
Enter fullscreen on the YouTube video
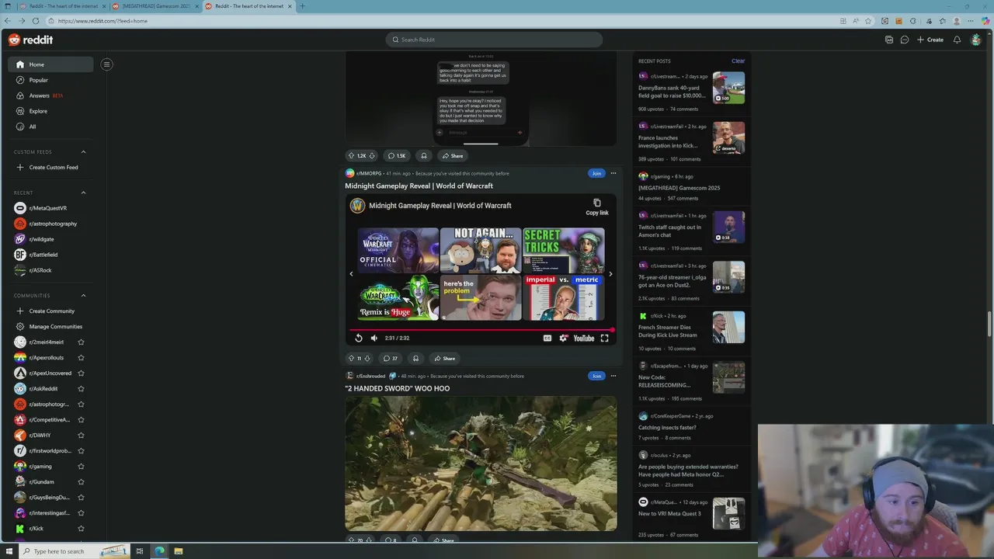click(x=604, y=339)
